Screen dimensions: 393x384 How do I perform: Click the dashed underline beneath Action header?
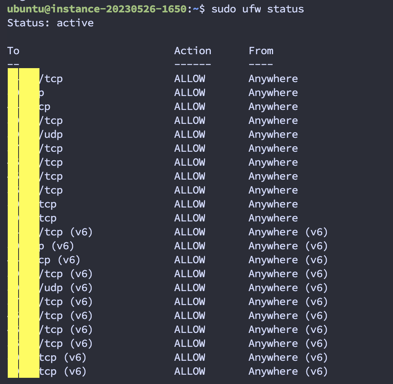click(193, 64)
